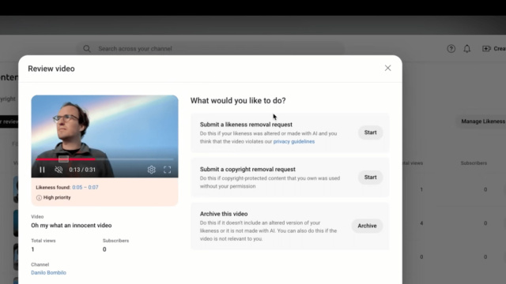Click the 'Archive this video' heading
Viewport: 506px width, 284px height.
pos(224,214)
